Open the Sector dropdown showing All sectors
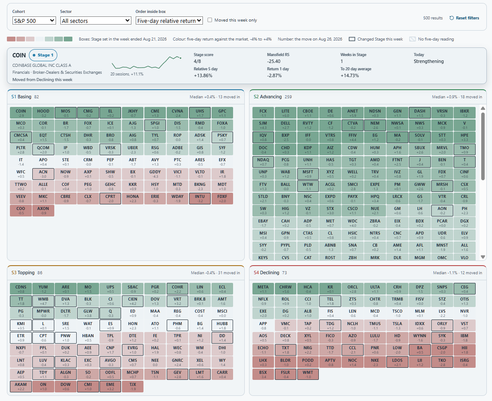Image resolution: width=492 pixels, height=401 pixels. 96,21
